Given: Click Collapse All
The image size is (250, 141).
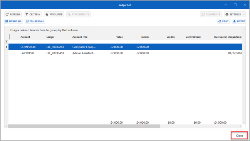Looking at the screenshot, I should [35, 21].
